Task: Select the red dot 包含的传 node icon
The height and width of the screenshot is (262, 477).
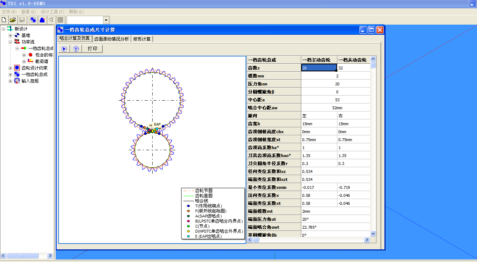Action: [30, 55]
